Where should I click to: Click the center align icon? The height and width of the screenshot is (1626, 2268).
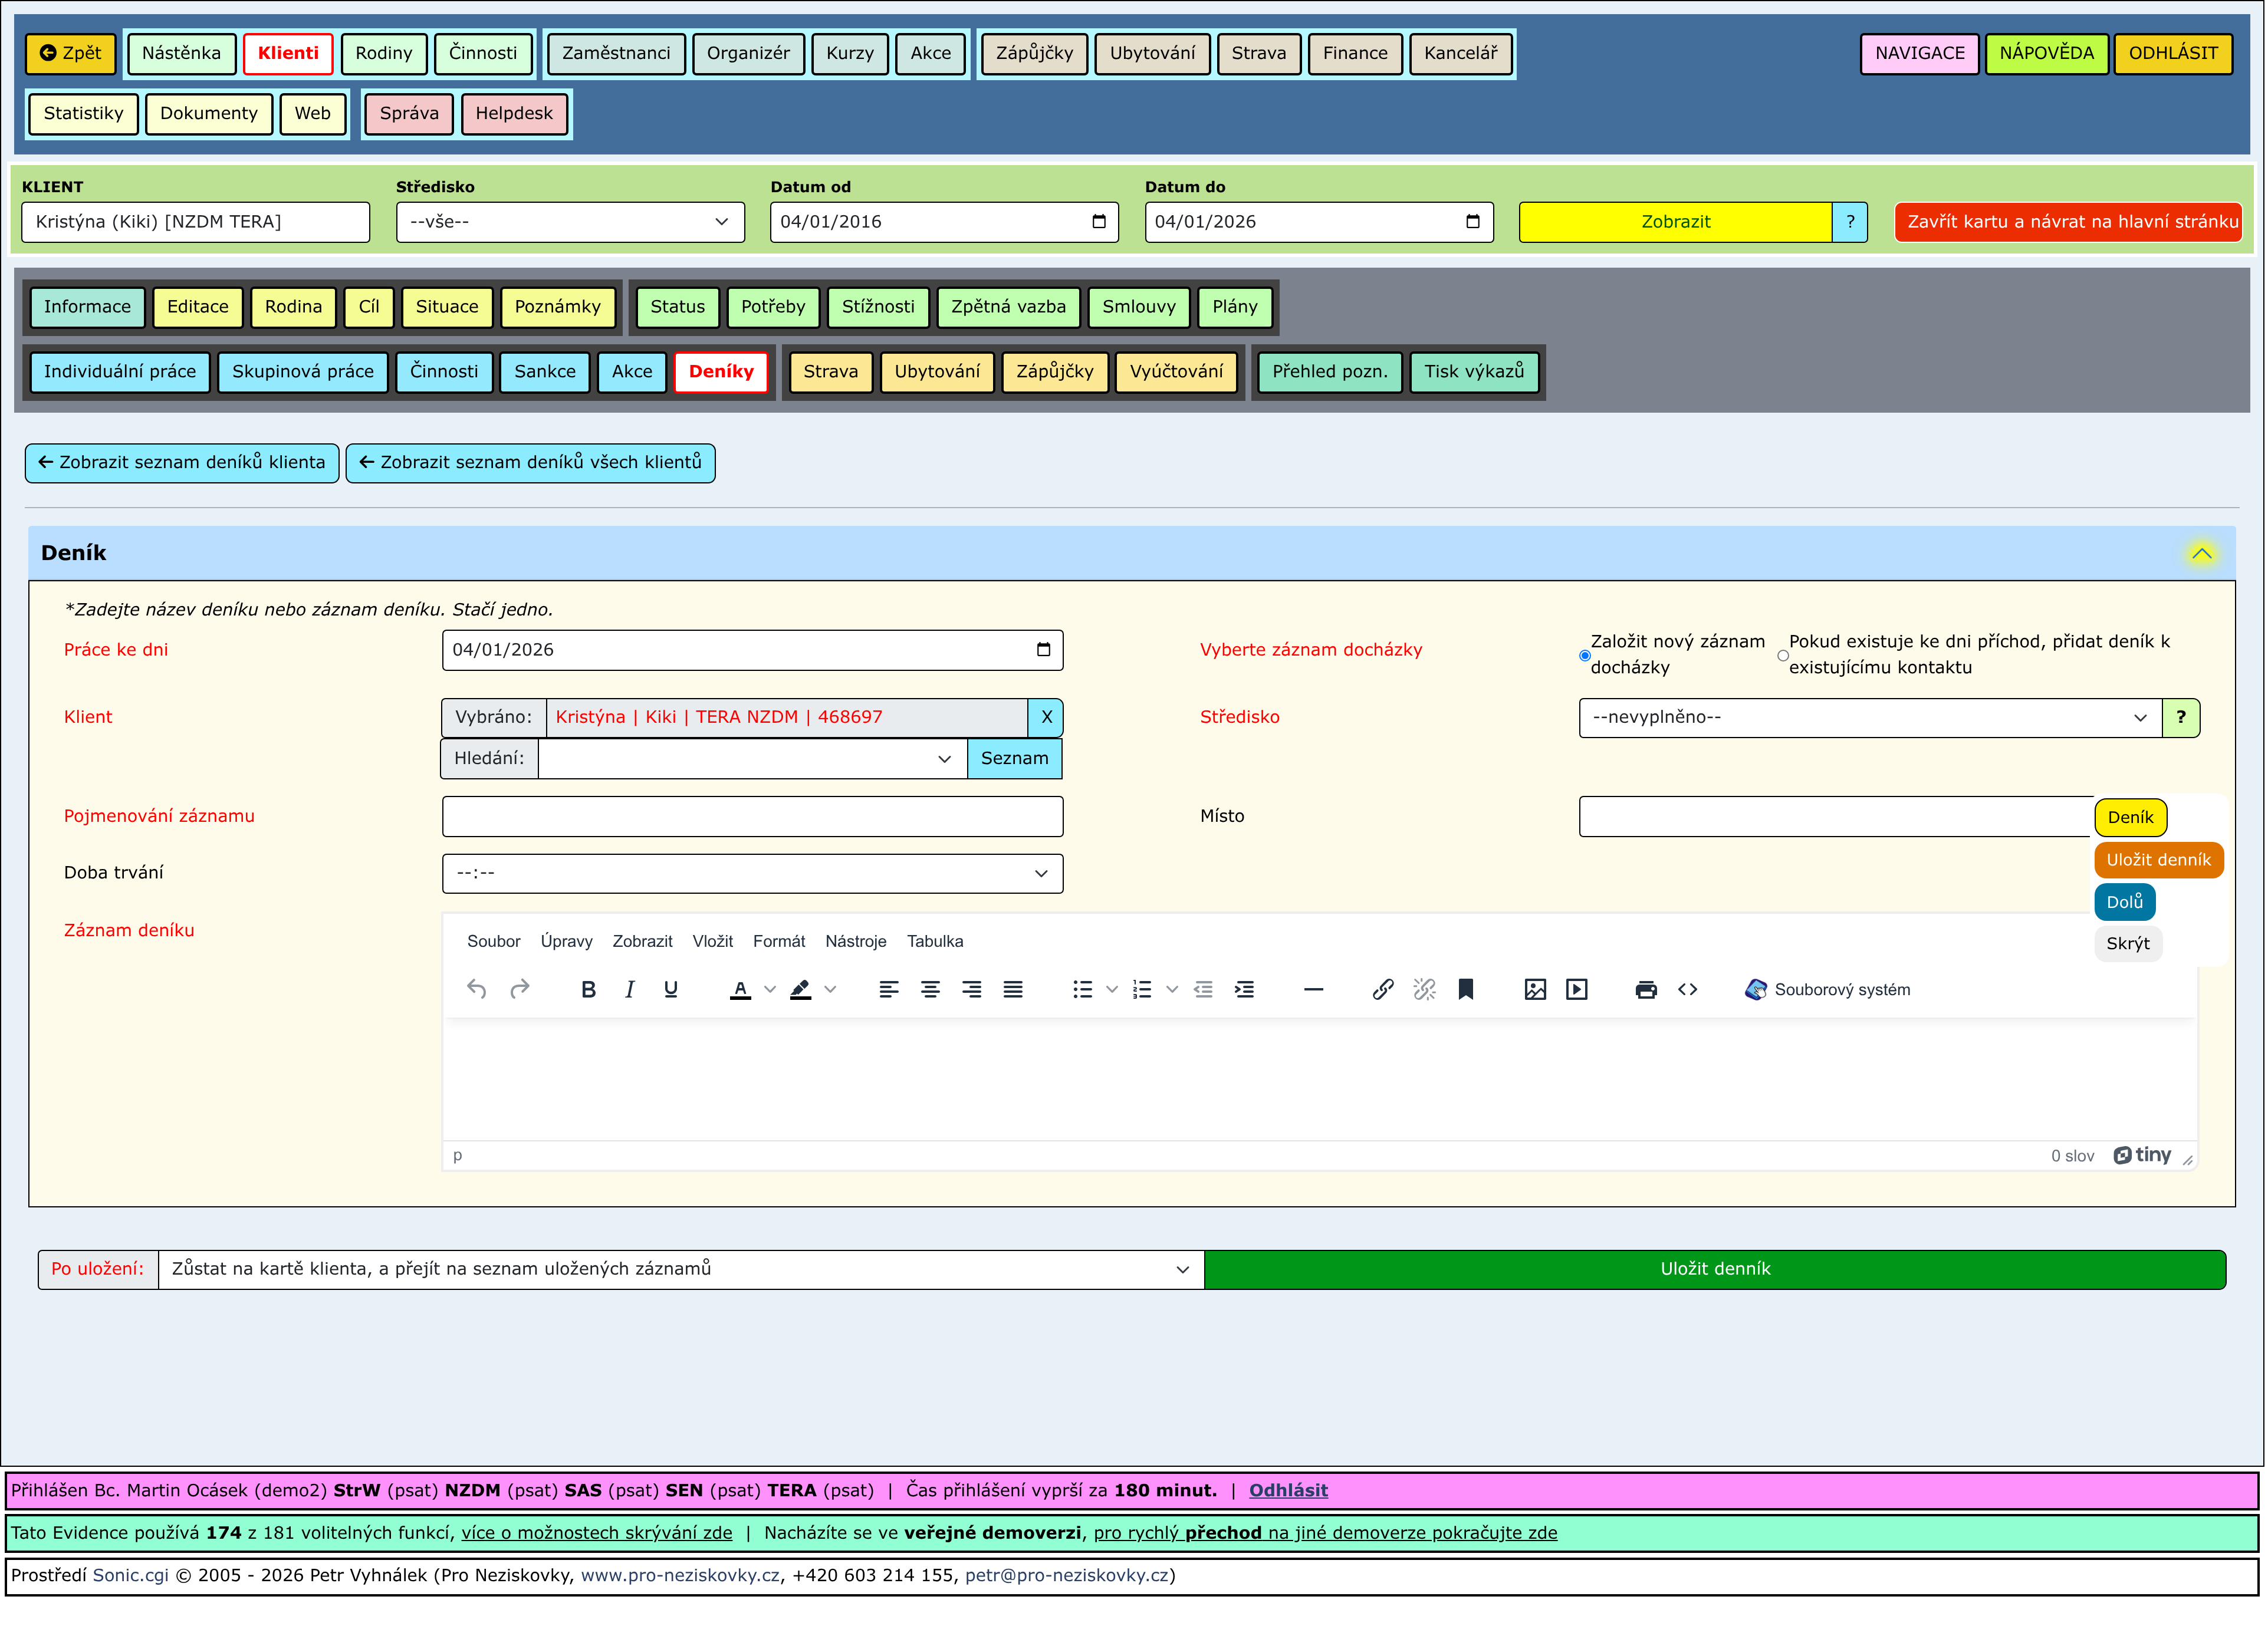[930, 989]
